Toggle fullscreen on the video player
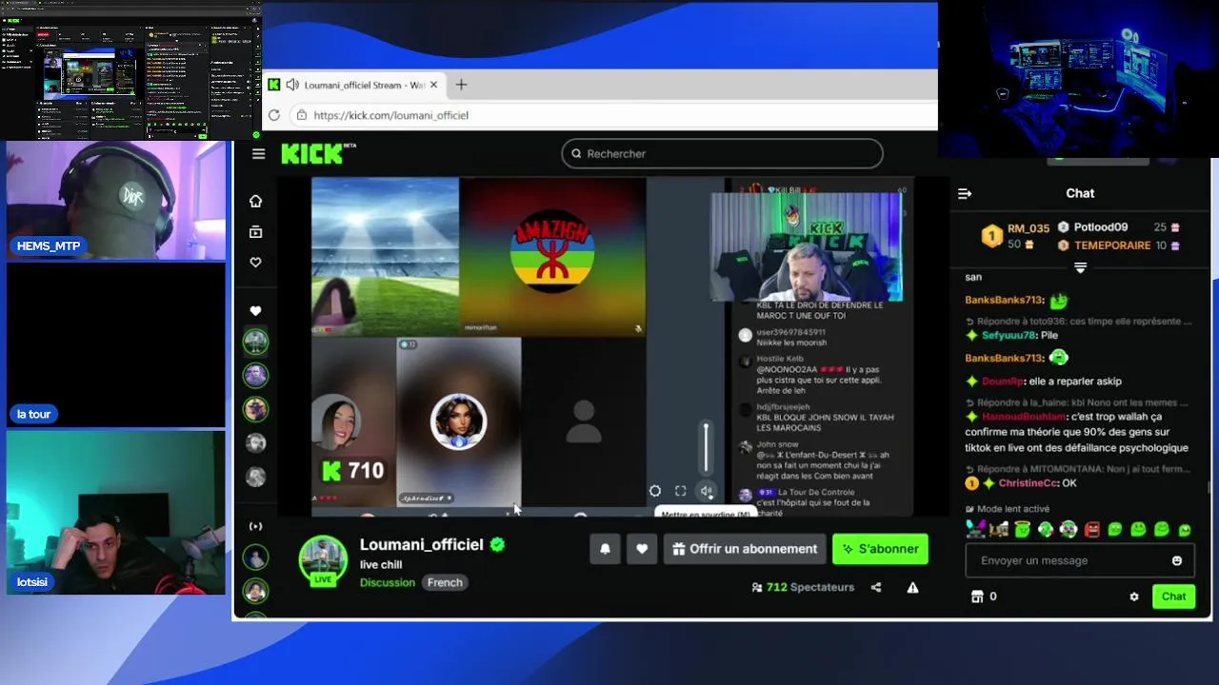The width and height of the screenshot is (1219, 685). (680, 491)
